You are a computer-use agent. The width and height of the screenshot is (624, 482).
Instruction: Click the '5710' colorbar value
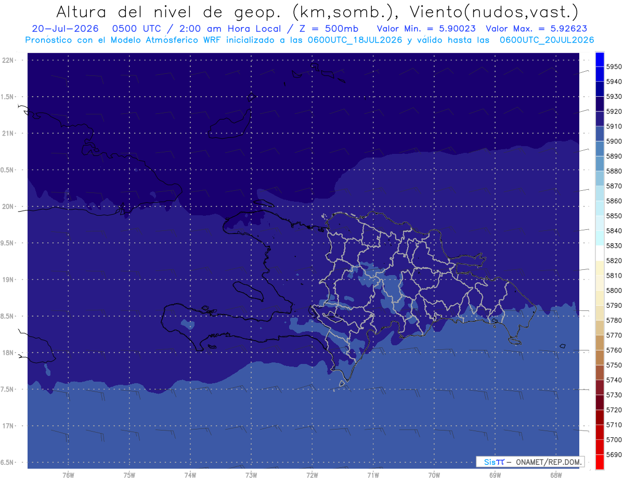pyautogui.click(x=614, y=425)
